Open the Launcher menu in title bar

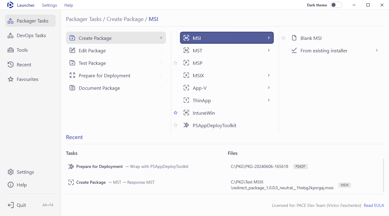coord(26,5)
